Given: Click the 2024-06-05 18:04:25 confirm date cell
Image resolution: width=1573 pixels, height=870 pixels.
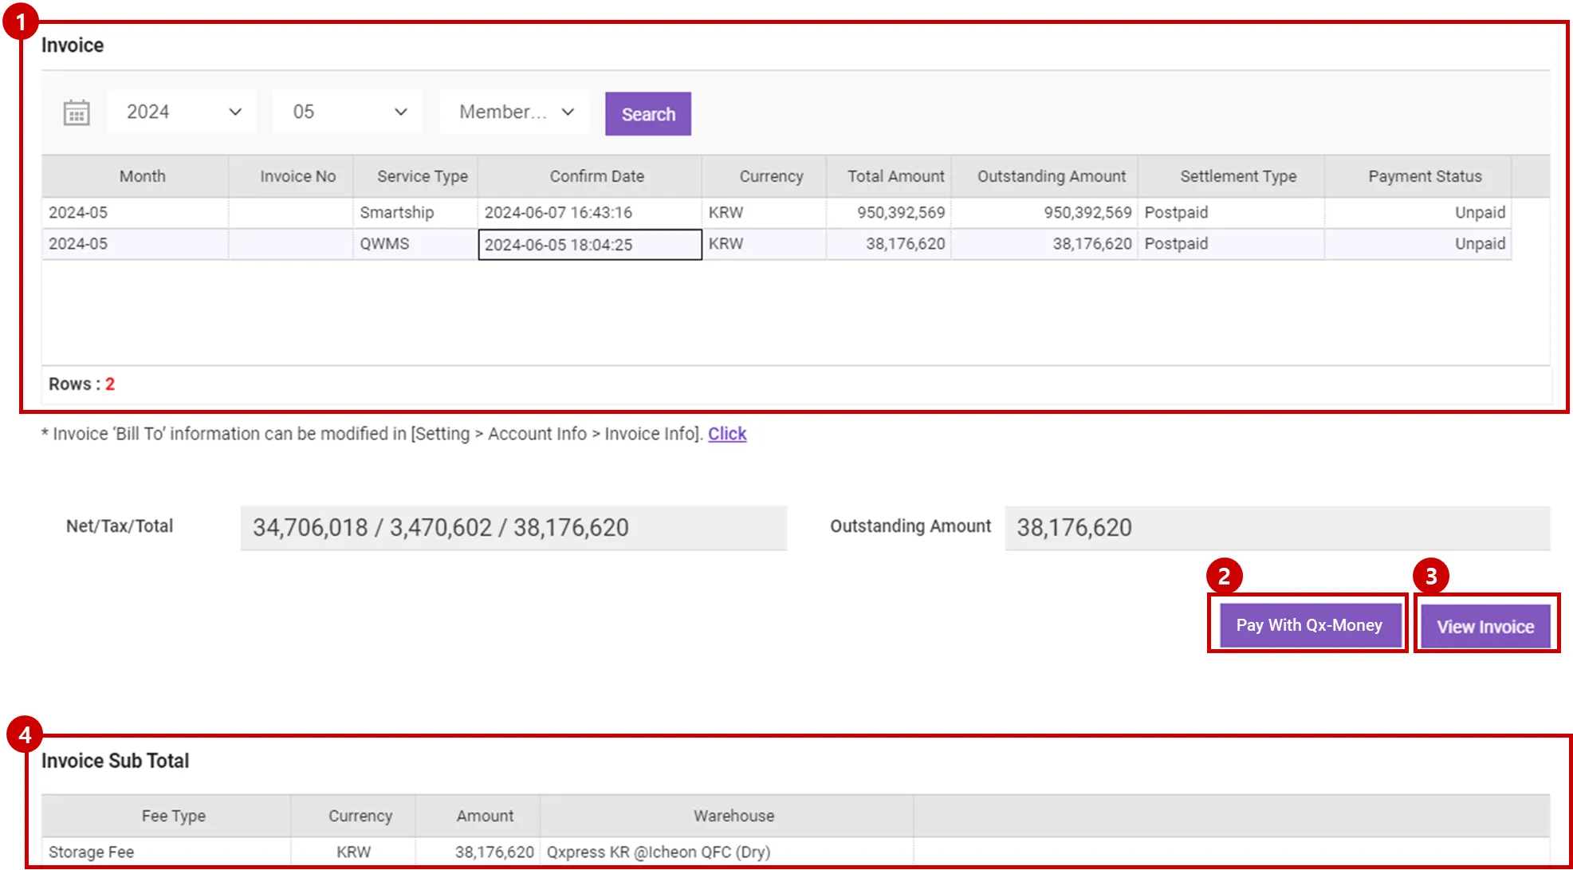Looking at the screenshot, I should [589, 245].
